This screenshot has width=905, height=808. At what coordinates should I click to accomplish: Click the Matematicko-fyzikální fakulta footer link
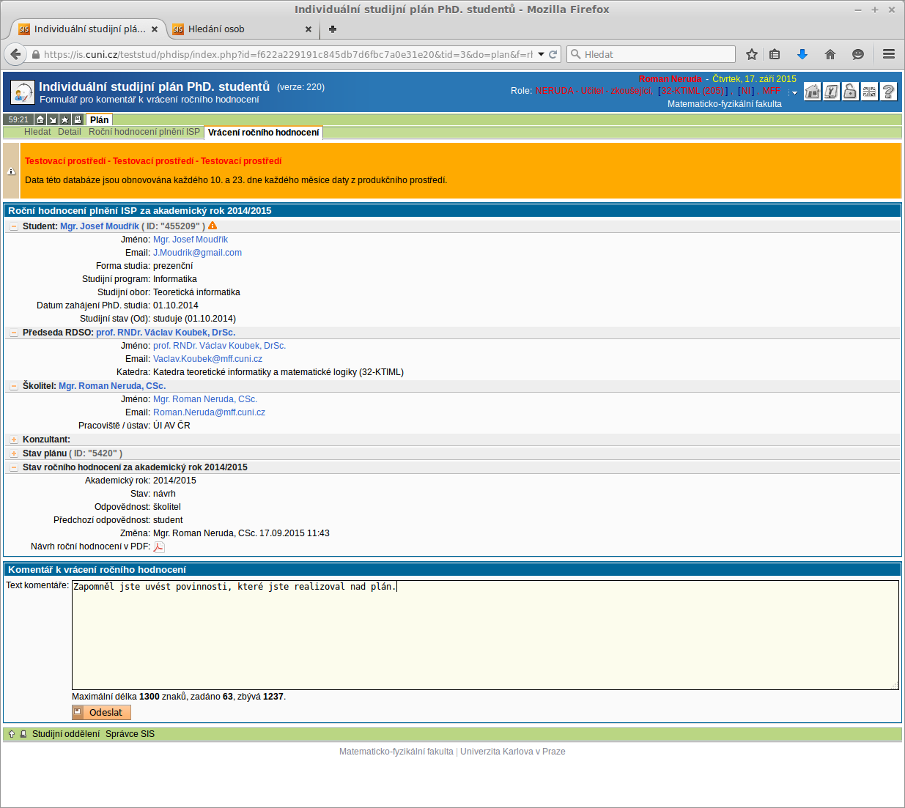pos(396,752)
